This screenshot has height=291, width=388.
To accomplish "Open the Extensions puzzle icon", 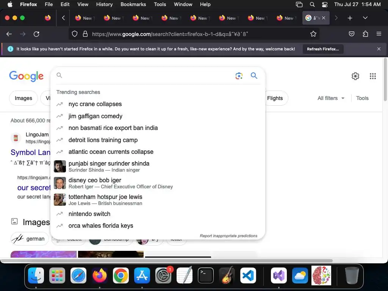I will [x=365, y=34].
